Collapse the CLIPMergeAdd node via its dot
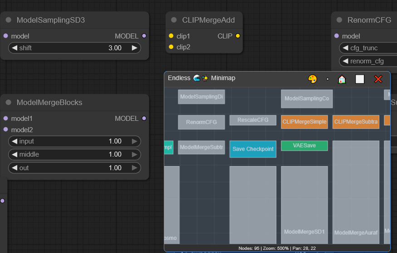The width and height of the screenshot is (397, 253). coord(174,20)
